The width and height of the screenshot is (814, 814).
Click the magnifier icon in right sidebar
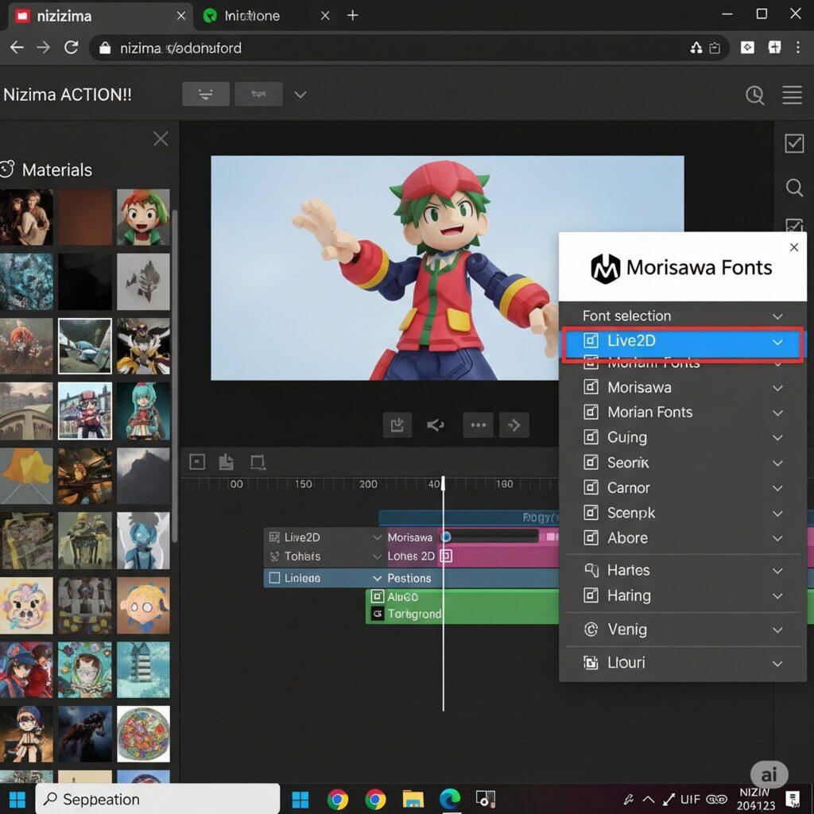(x=794, y=187)
